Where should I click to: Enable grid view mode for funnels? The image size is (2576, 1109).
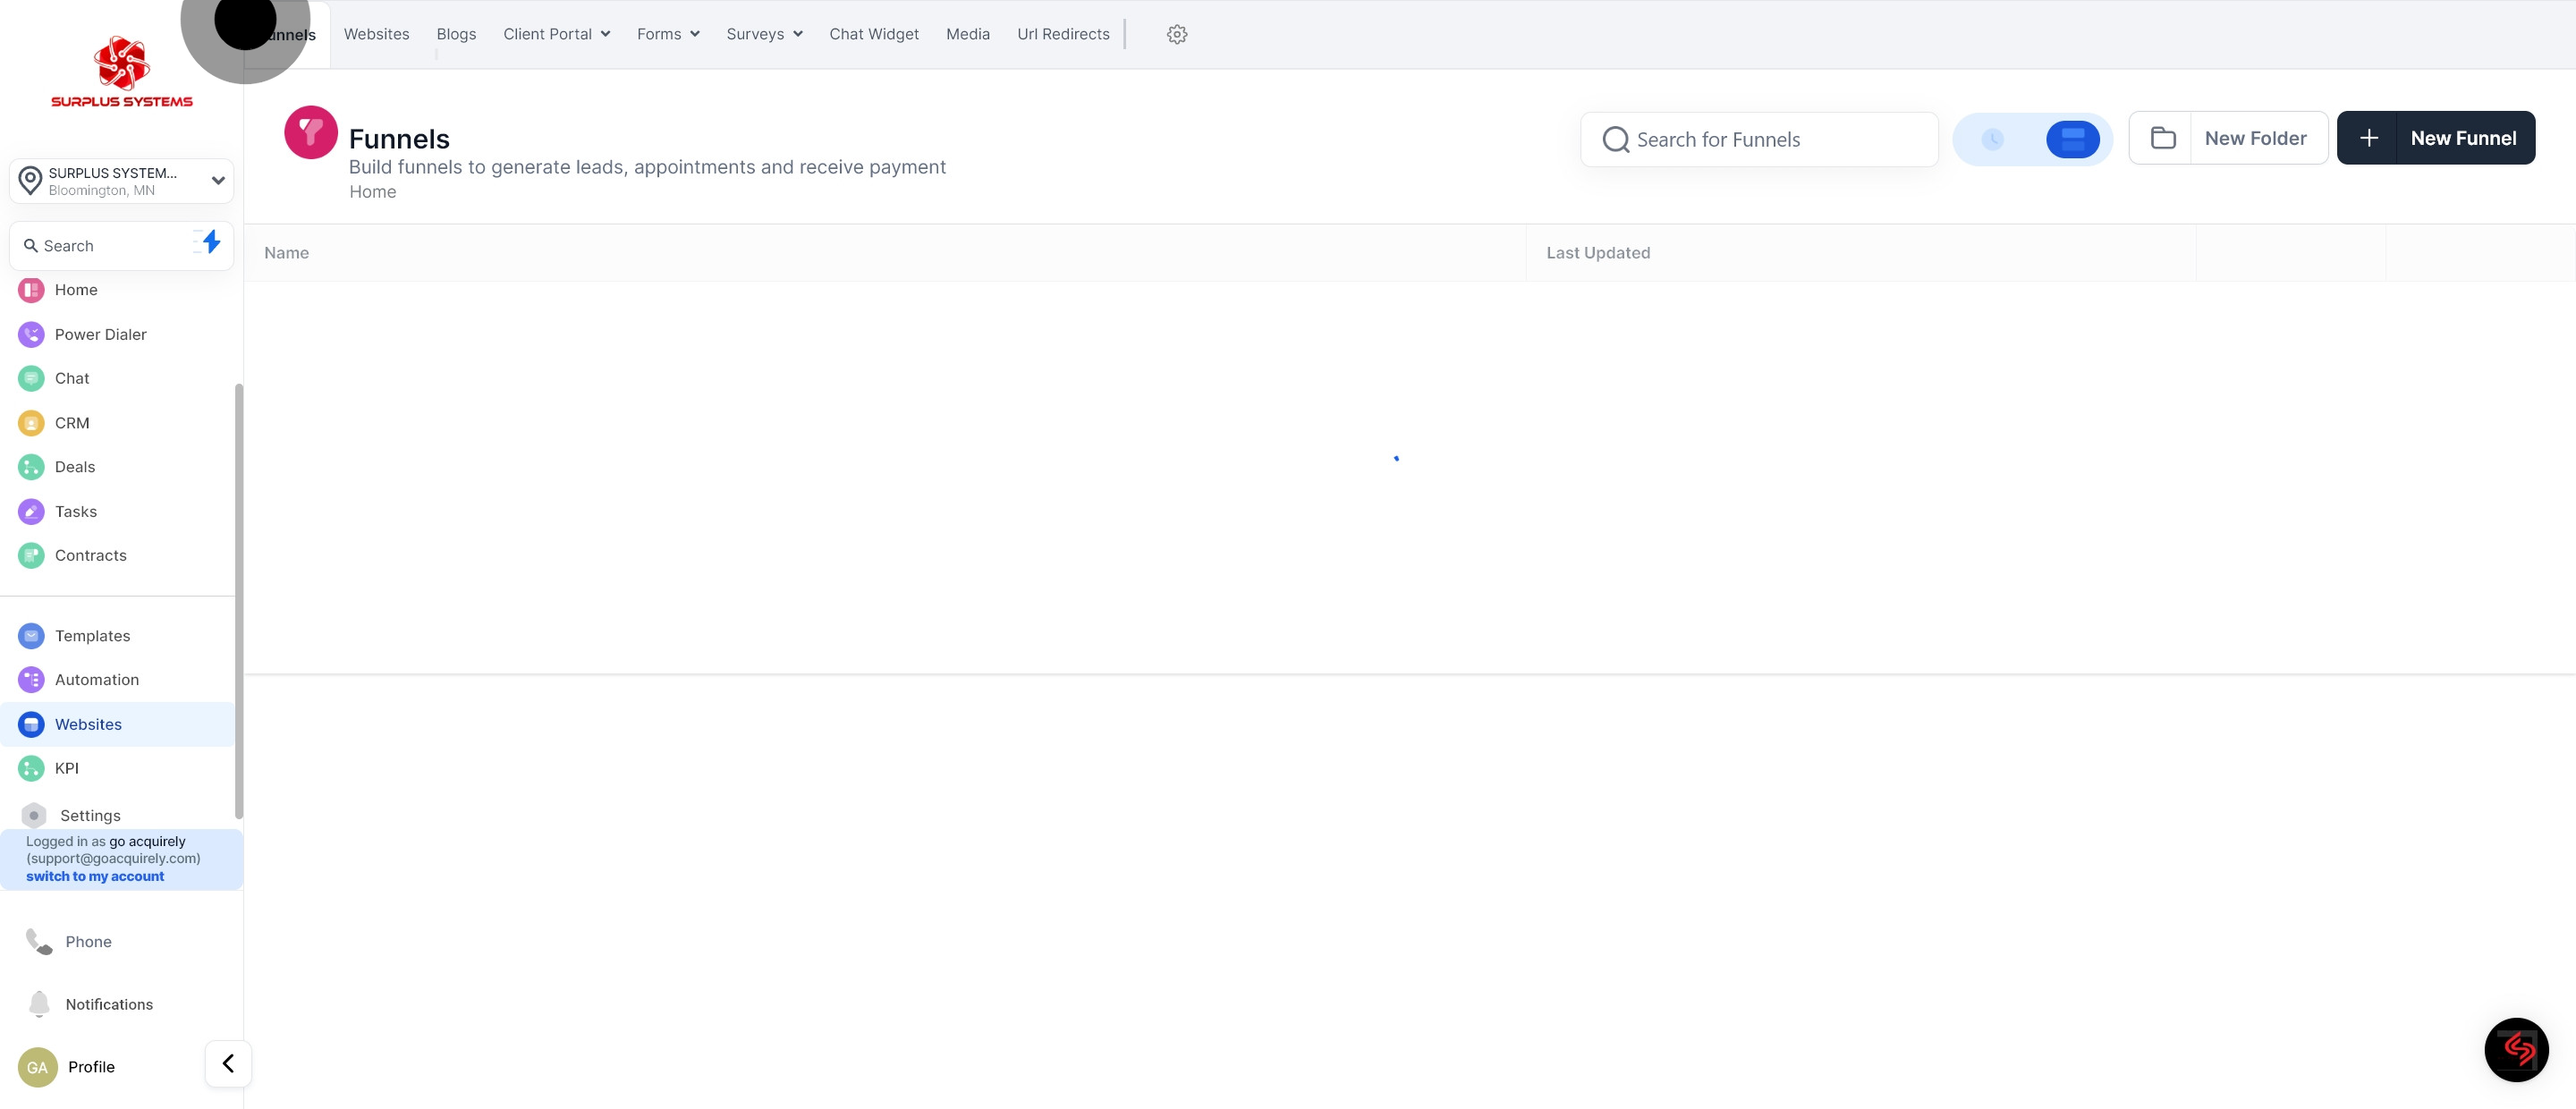[x=2072, y=139]
